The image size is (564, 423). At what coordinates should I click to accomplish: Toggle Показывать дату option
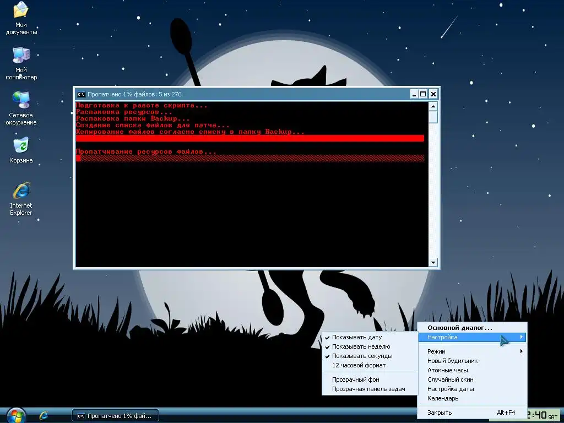pyautogui.click(x=370, y=338)
